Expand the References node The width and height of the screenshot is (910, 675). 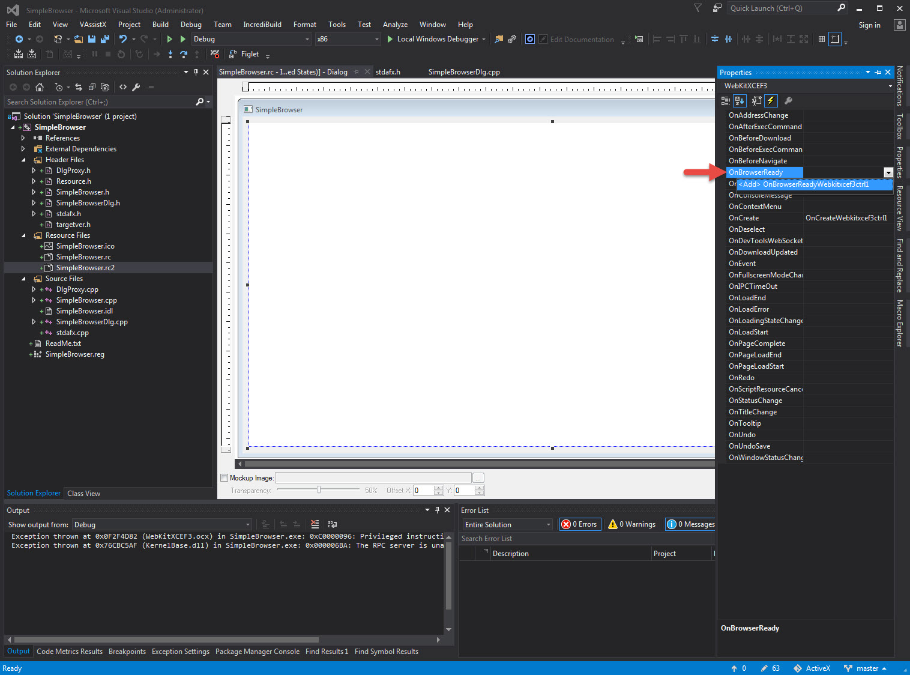[x=23, y=138]
